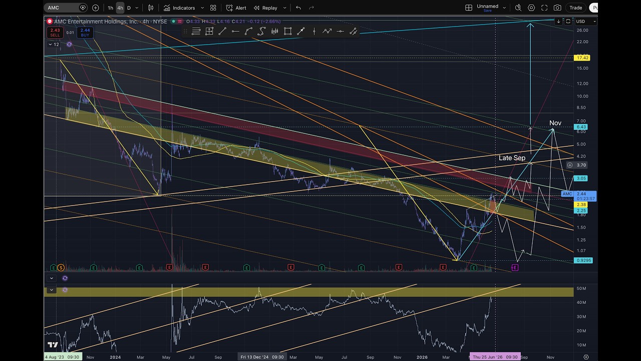The height and width of the screenshot is (361, 641).
Task: Enter fullscreen mode
Action: [x=544, y=8]
